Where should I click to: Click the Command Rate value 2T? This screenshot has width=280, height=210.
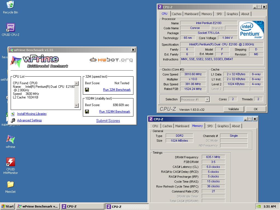(213, 191)
